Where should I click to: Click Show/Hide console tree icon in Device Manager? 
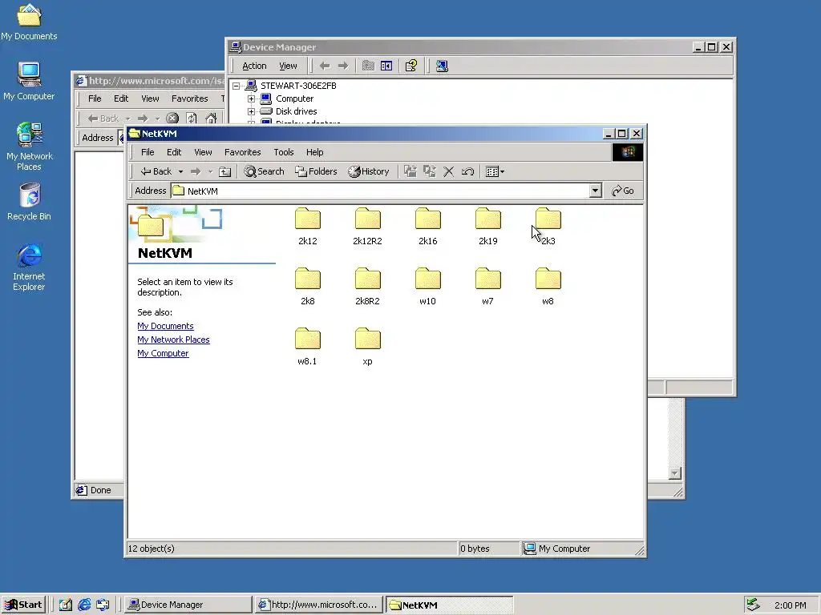[386, 66]
